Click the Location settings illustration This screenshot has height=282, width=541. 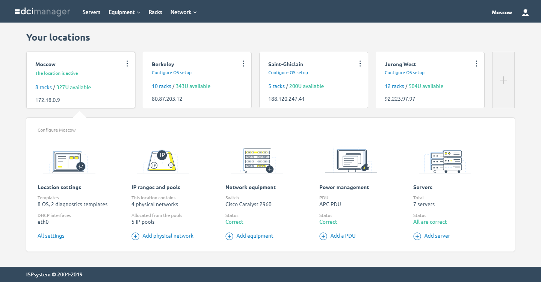(x=69, y=161)
